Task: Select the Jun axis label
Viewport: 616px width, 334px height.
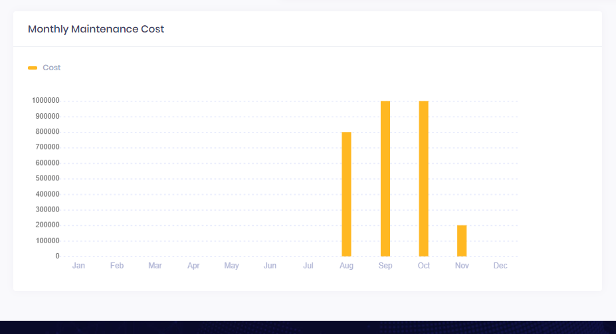Action: [270, 266]
